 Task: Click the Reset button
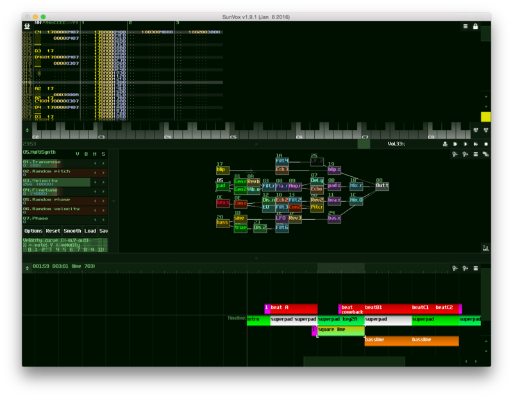click(x=53, y=231)
